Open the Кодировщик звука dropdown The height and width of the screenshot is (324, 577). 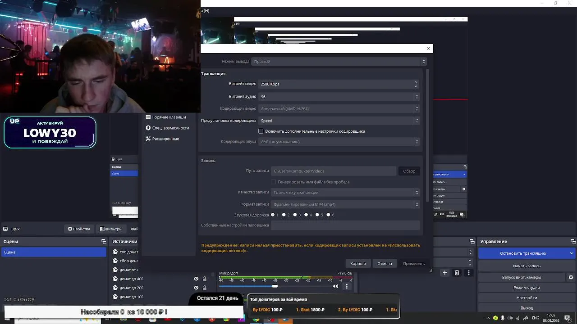pos(339,142)
